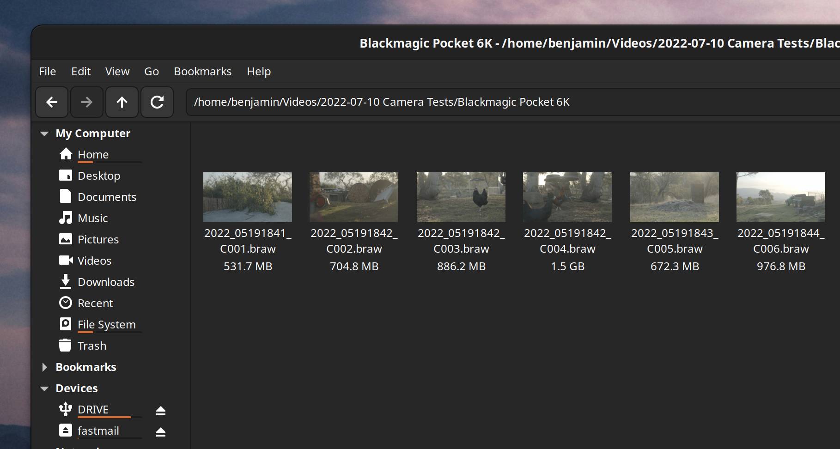The width and height of the screenshot is (840, 449).
Task: Eject the DRIVE device
Action: [x=160, y=410]
